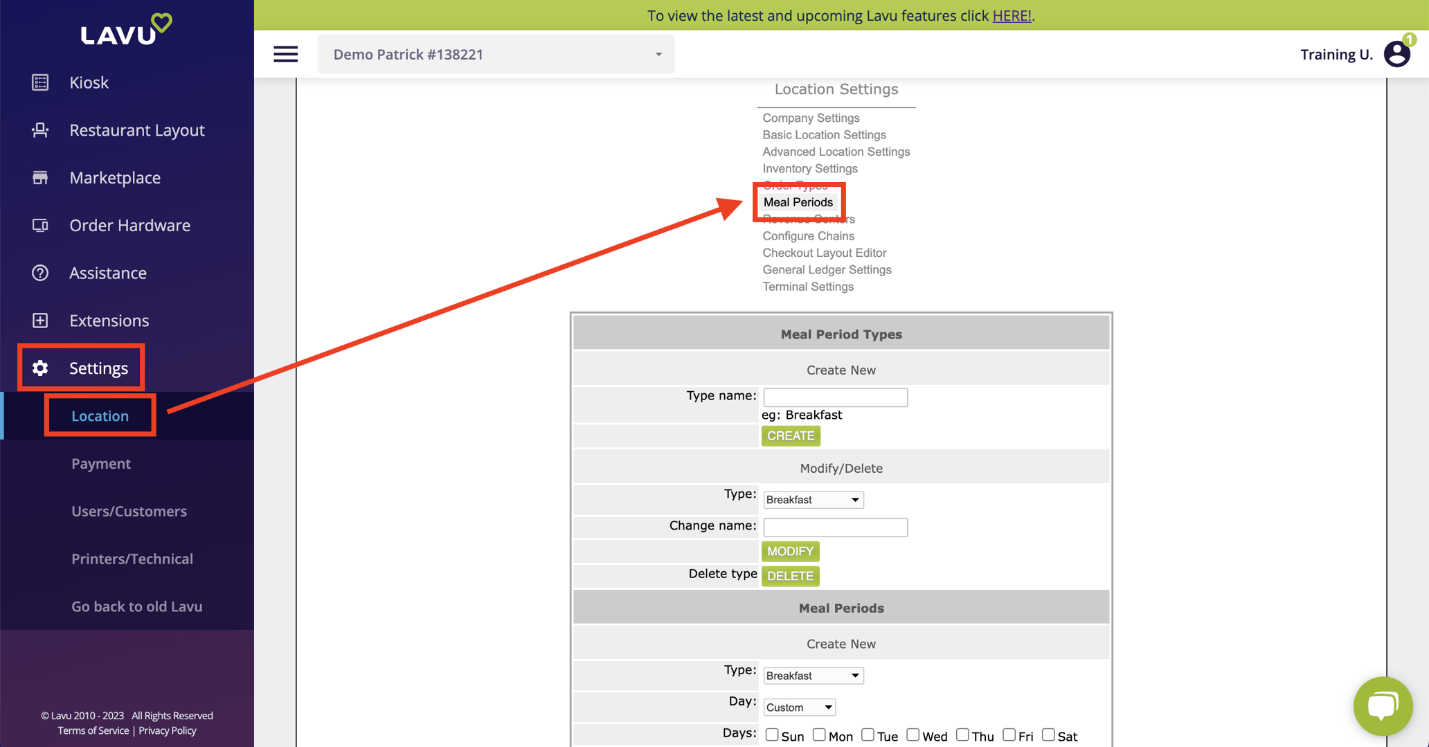Open the Demo Patrick #138221 location dropdown
The width and height of the screenshot is (1429, 747).
[496, 54]
